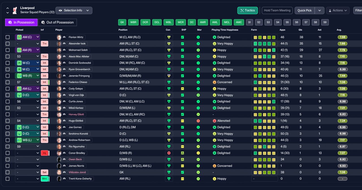This screenshot has width=362, height=190.
Task: Click Trn status badge for Harvey Elliott
Action: [44, 114]
